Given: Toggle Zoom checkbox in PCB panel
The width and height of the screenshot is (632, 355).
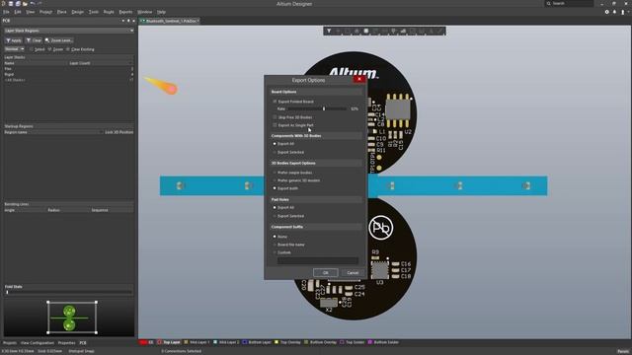Looking at the screenshot, I should click(x=50, y=49).
